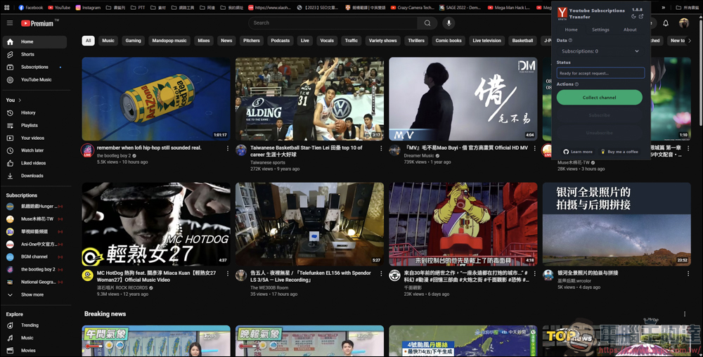703x357 pixels.
Task: Open the account avatar menu
Action: click(684, 23)
